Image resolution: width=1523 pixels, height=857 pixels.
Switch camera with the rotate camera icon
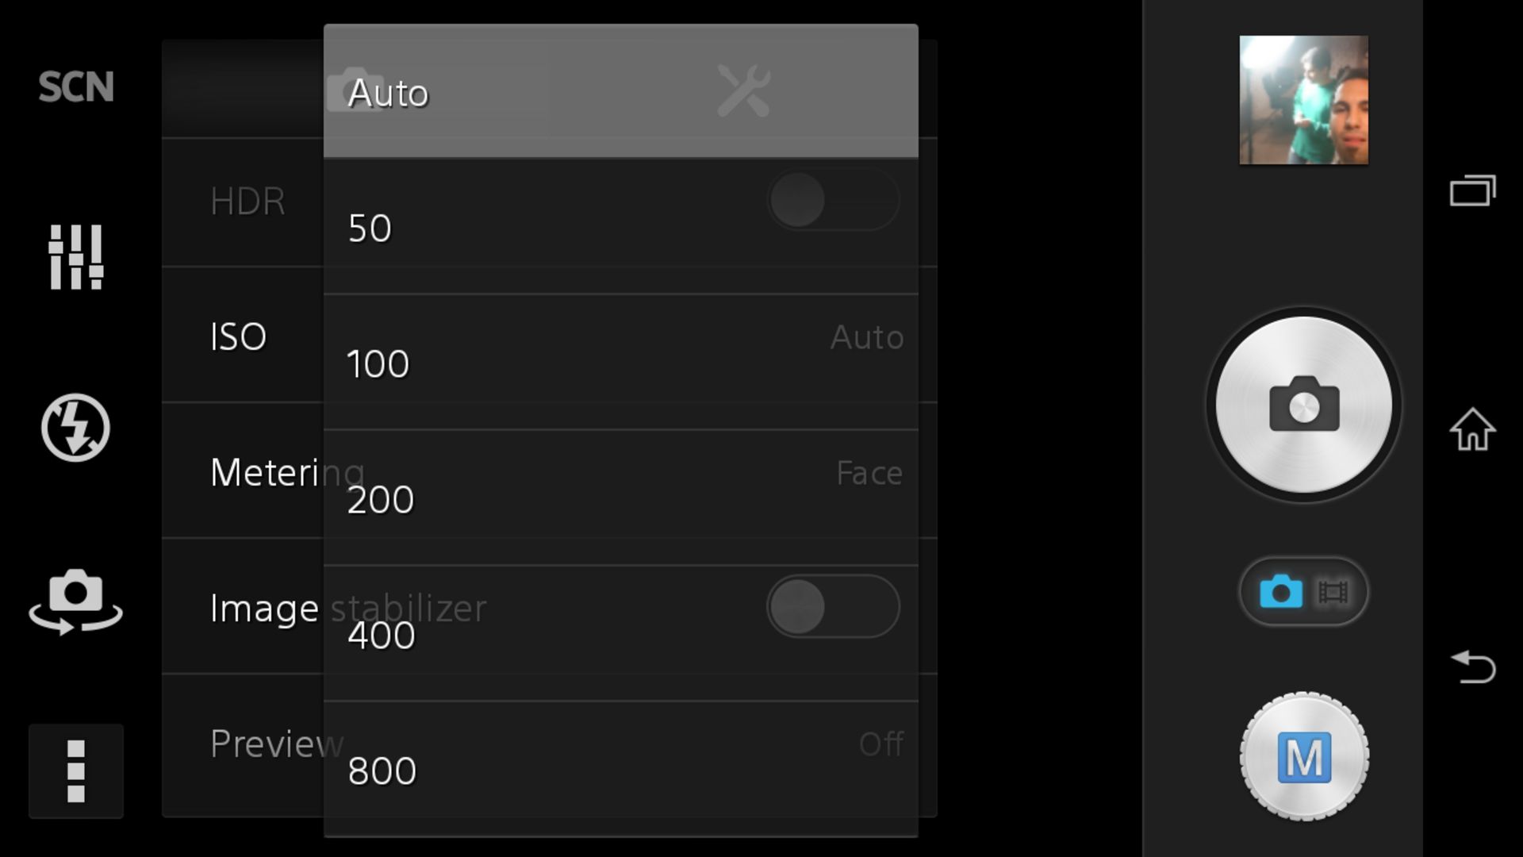tap(76, 601)
